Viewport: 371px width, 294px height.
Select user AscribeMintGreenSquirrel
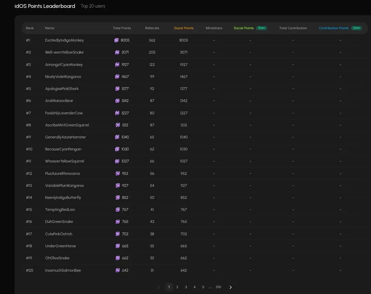click(x=67, y=125)
